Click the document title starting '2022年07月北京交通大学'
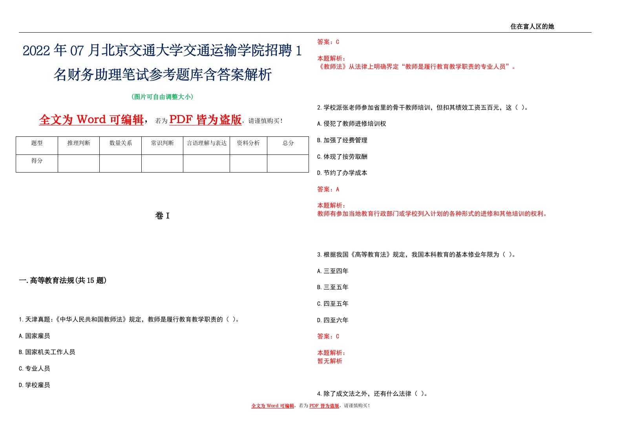 tap(163, 62)
